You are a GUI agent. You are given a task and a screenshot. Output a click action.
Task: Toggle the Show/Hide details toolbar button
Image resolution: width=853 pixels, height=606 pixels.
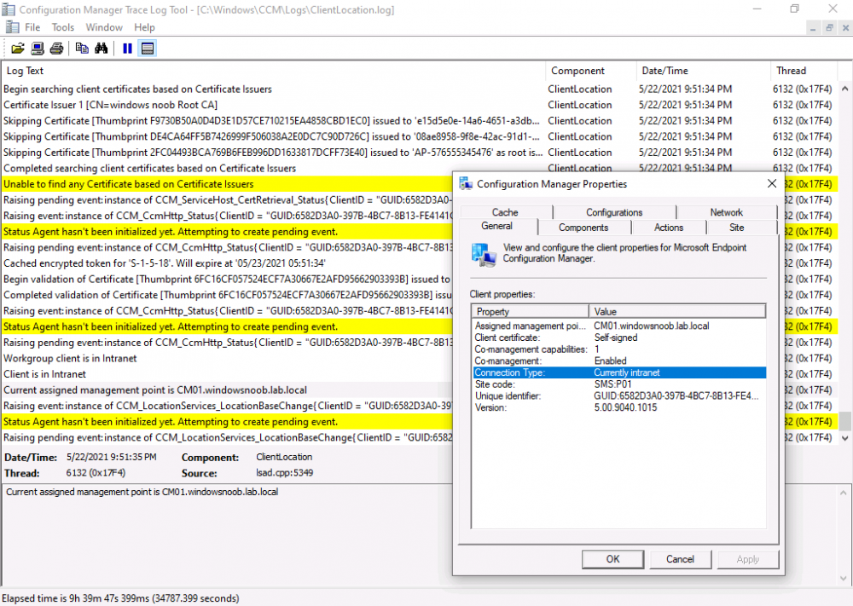tap(148, 49)
